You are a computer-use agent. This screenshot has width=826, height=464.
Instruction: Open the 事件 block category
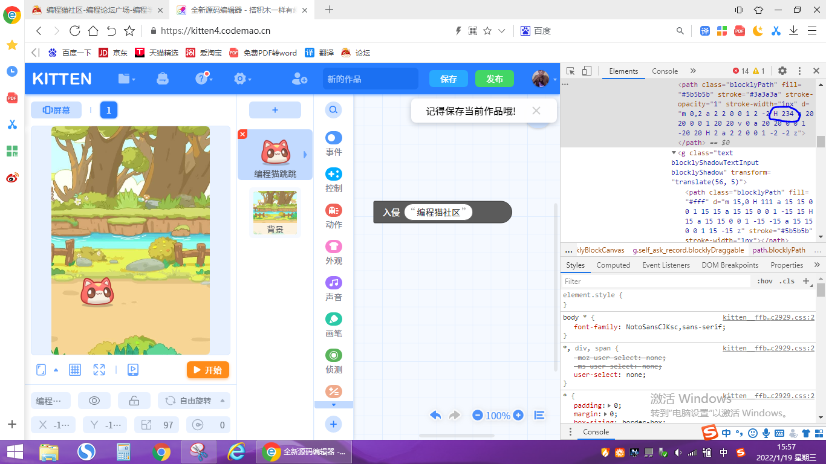pos(334,144)
